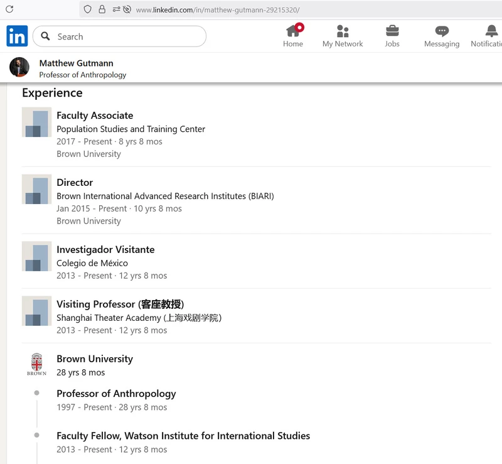Viewport: 502px width, 464px height.
Task: Open the Notifications bell icon
Action: (x=491, y=31)
